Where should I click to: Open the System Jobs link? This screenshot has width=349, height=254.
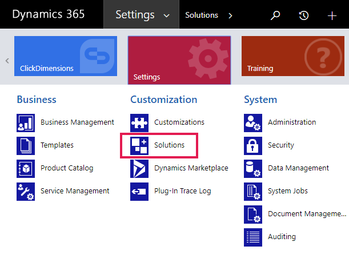coord(288,191)
